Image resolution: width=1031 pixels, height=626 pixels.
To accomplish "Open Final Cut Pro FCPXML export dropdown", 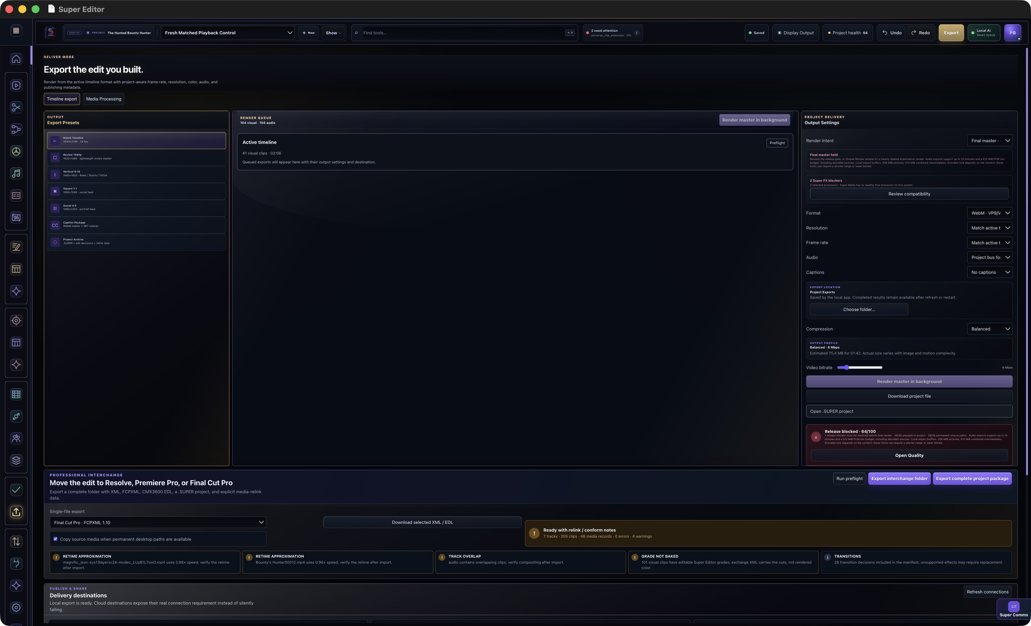I will coord(158,522).
